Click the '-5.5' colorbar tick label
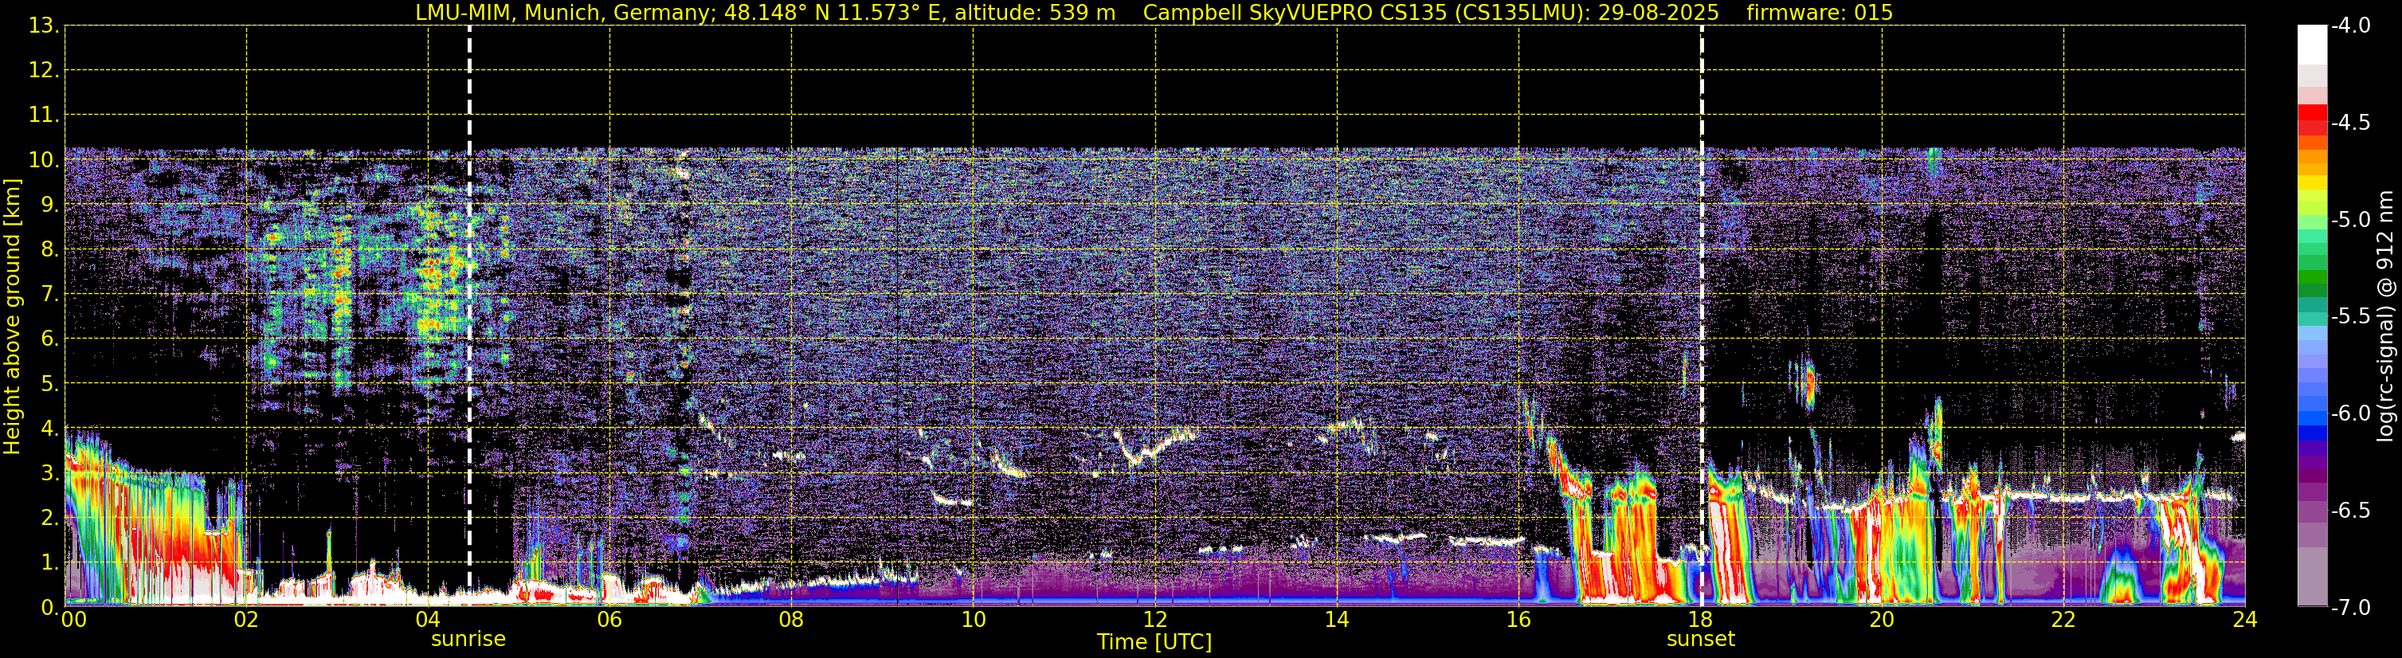This screenshot has height=658, width=2402. pyautogui.click(x=2351, y=317)
